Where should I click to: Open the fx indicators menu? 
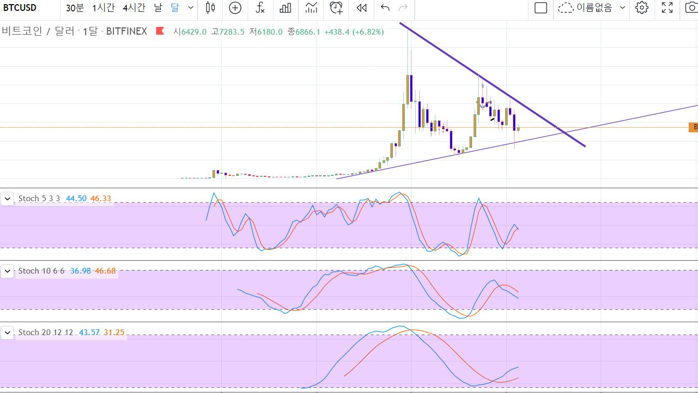click(261, 8)
